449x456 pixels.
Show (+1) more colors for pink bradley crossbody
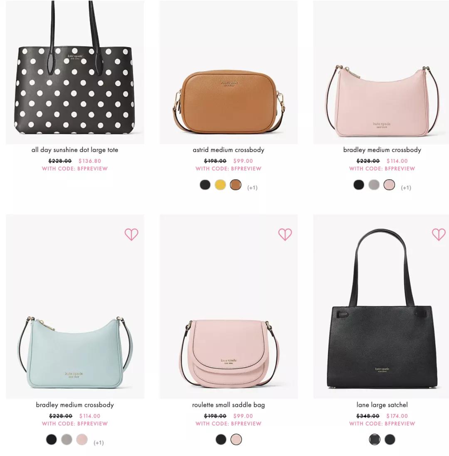(406, 187)
